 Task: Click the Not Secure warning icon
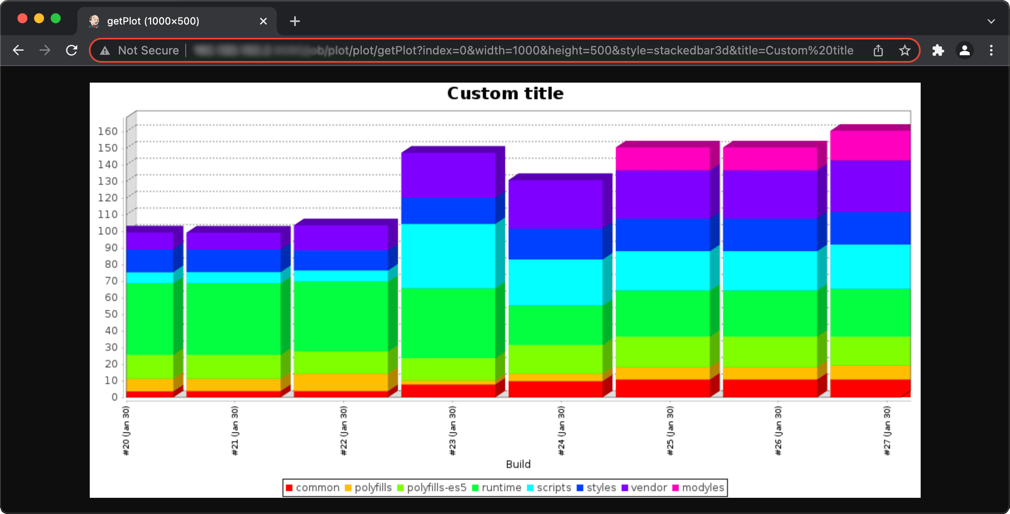tap(105, 51)
